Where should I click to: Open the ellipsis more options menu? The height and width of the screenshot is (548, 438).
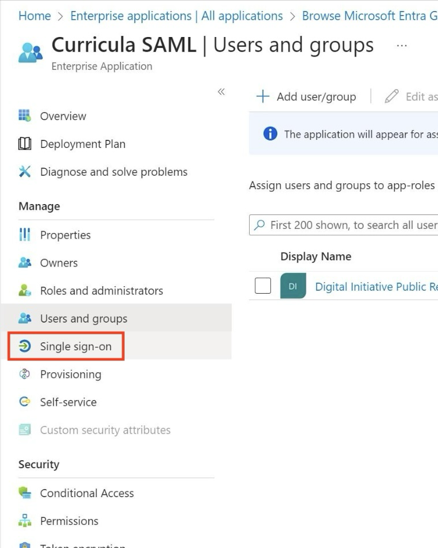point(402,46)
